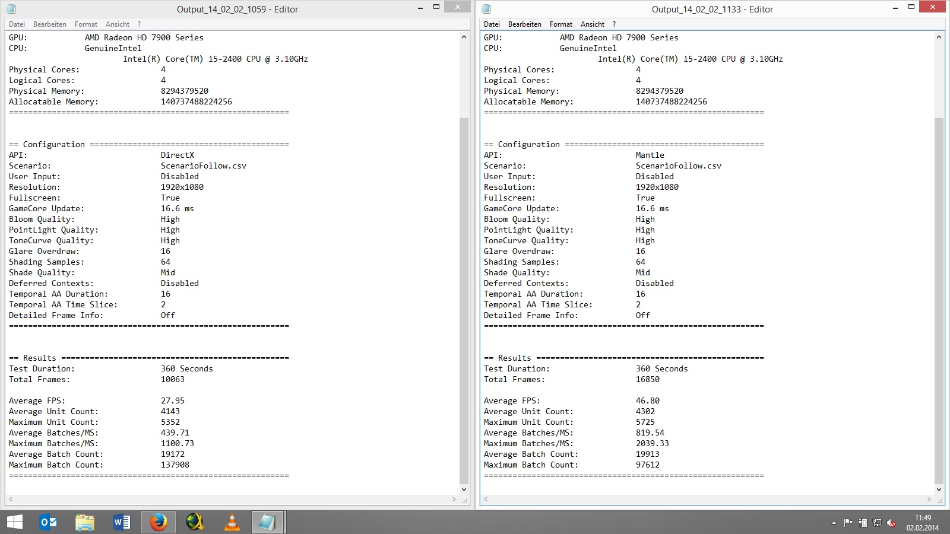Click Maximum Batches/MS value "1100.73"

point(178,443)
